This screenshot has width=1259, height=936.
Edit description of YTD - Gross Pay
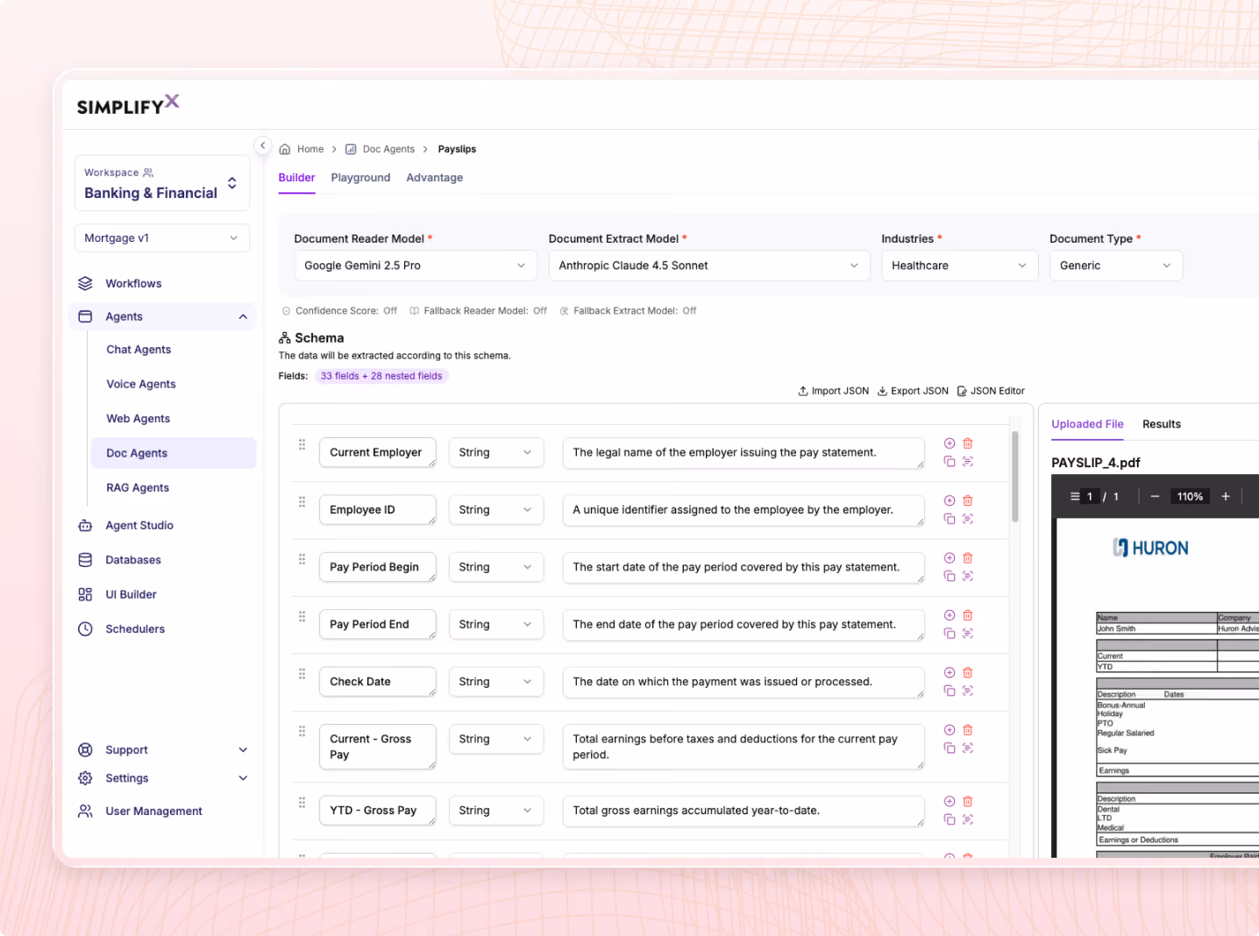click(x=743, y=811)
